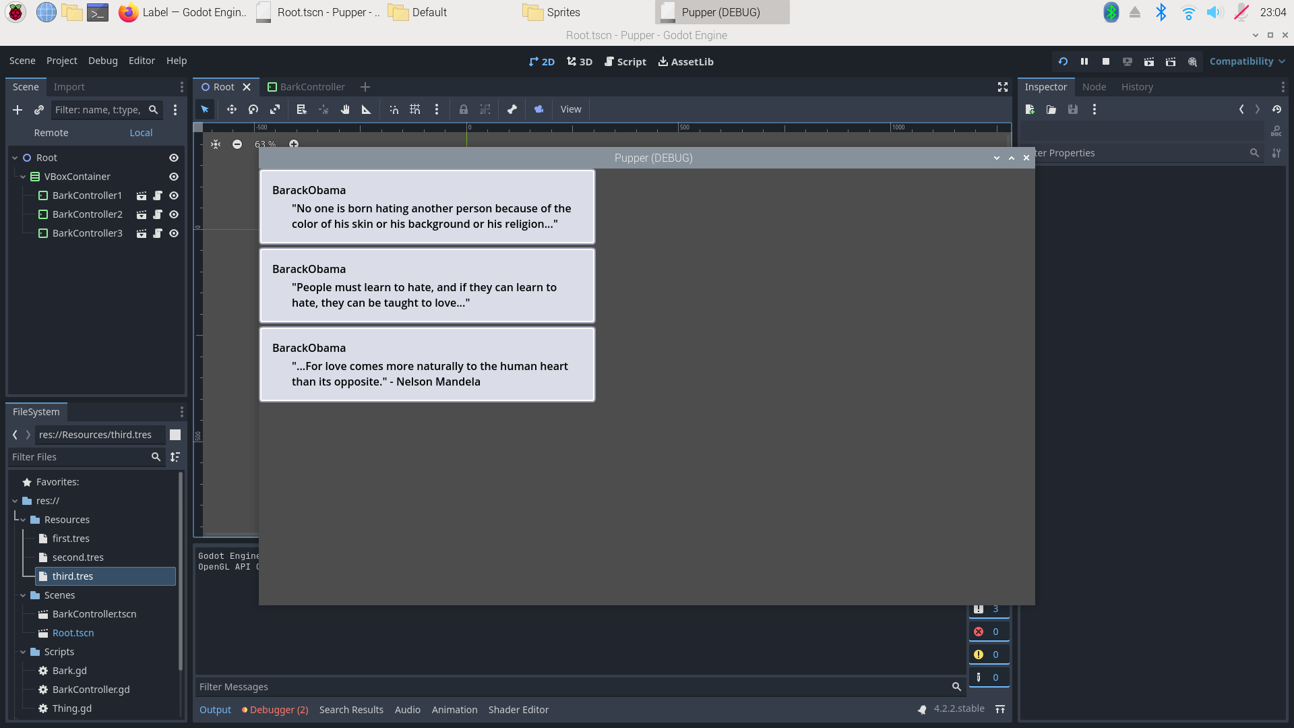Click the camera preview override icon
The image size is (1294, 728).
[539, 109]
